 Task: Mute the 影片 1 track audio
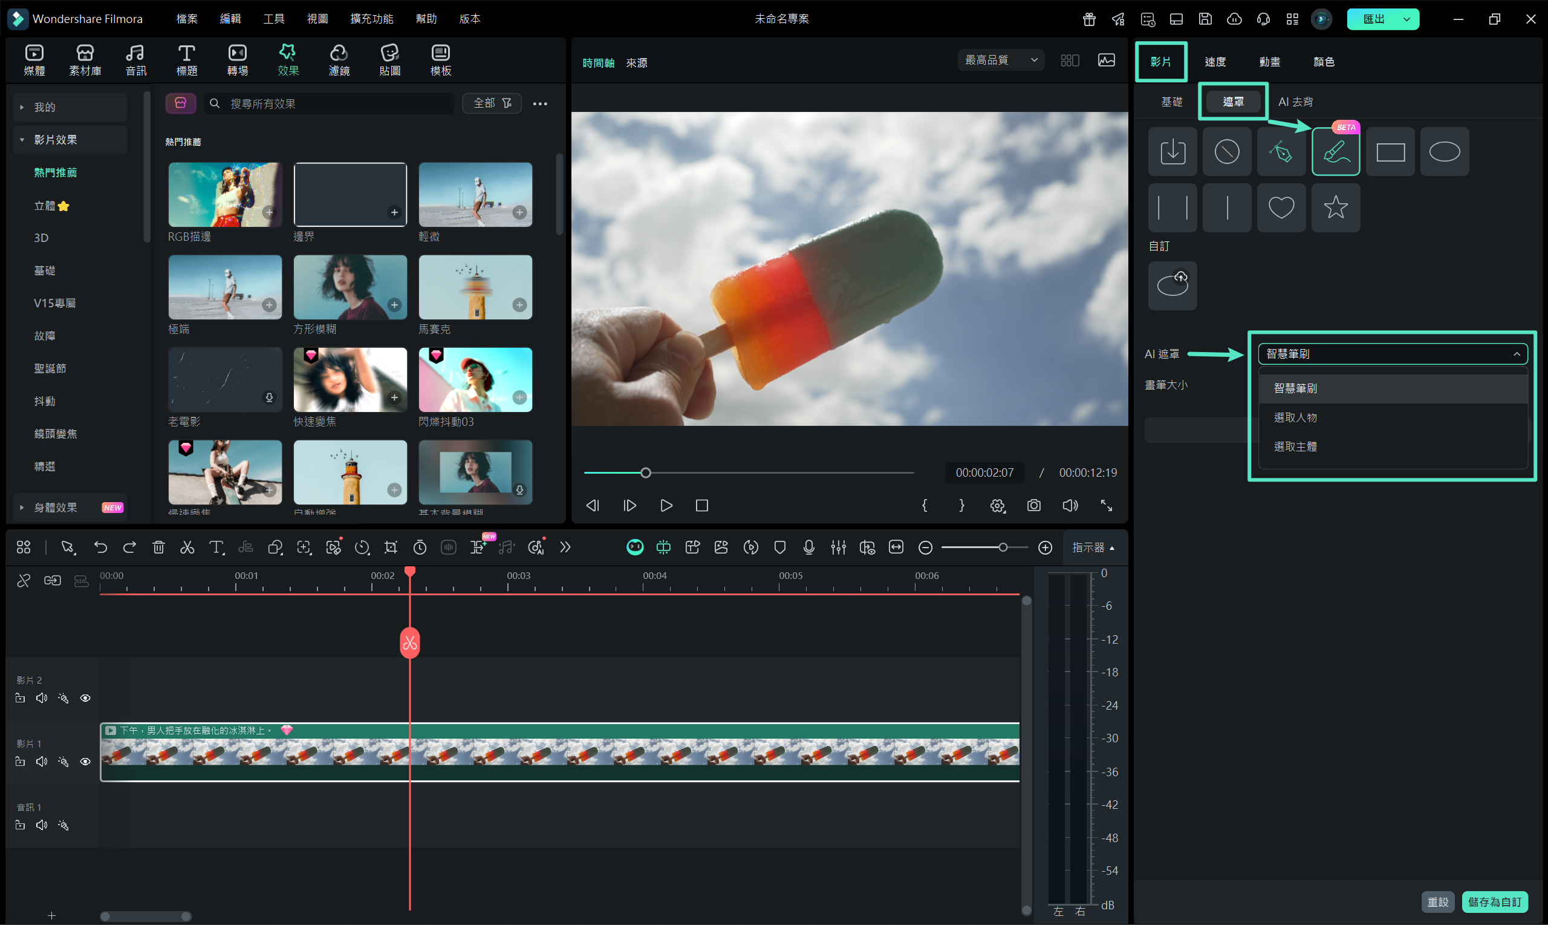pyautogui.click(x=42, y=762)
